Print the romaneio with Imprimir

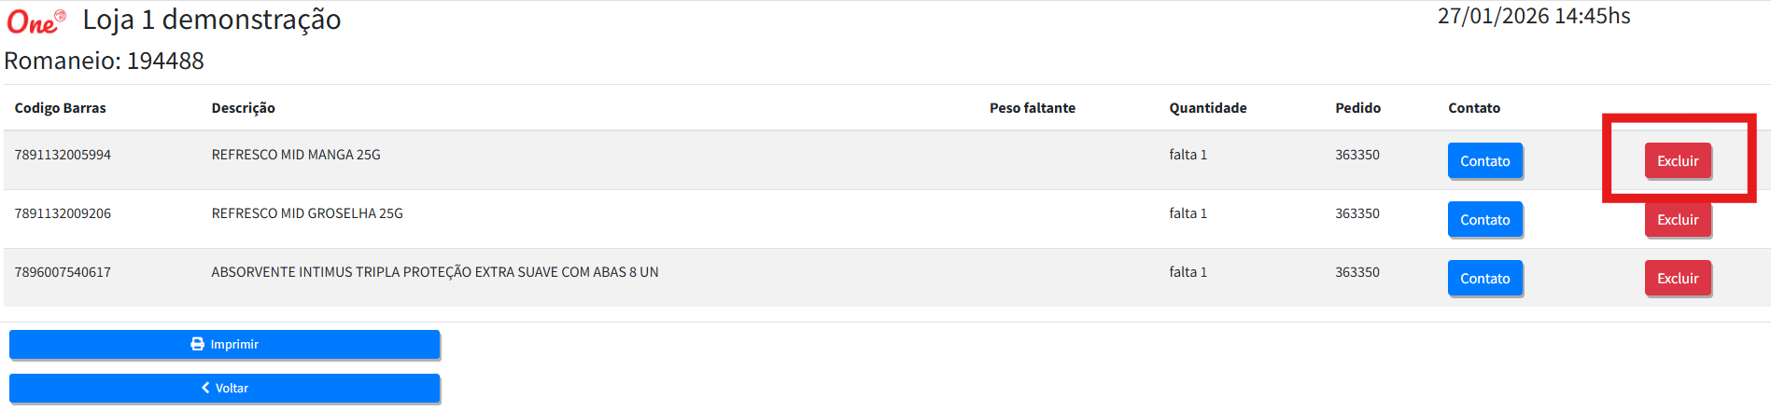point(224,344)
